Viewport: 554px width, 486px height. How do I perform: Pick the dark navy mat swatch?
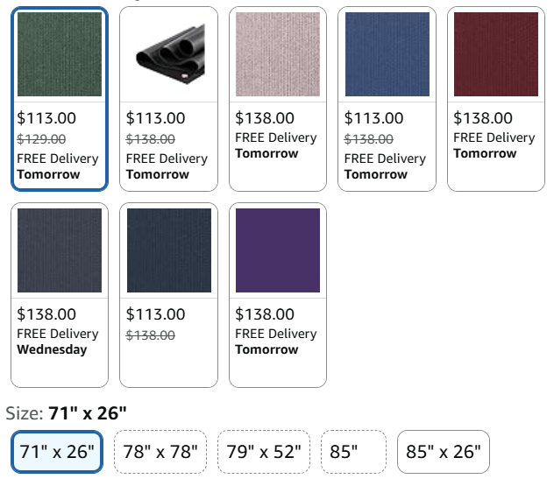(168, 250)
